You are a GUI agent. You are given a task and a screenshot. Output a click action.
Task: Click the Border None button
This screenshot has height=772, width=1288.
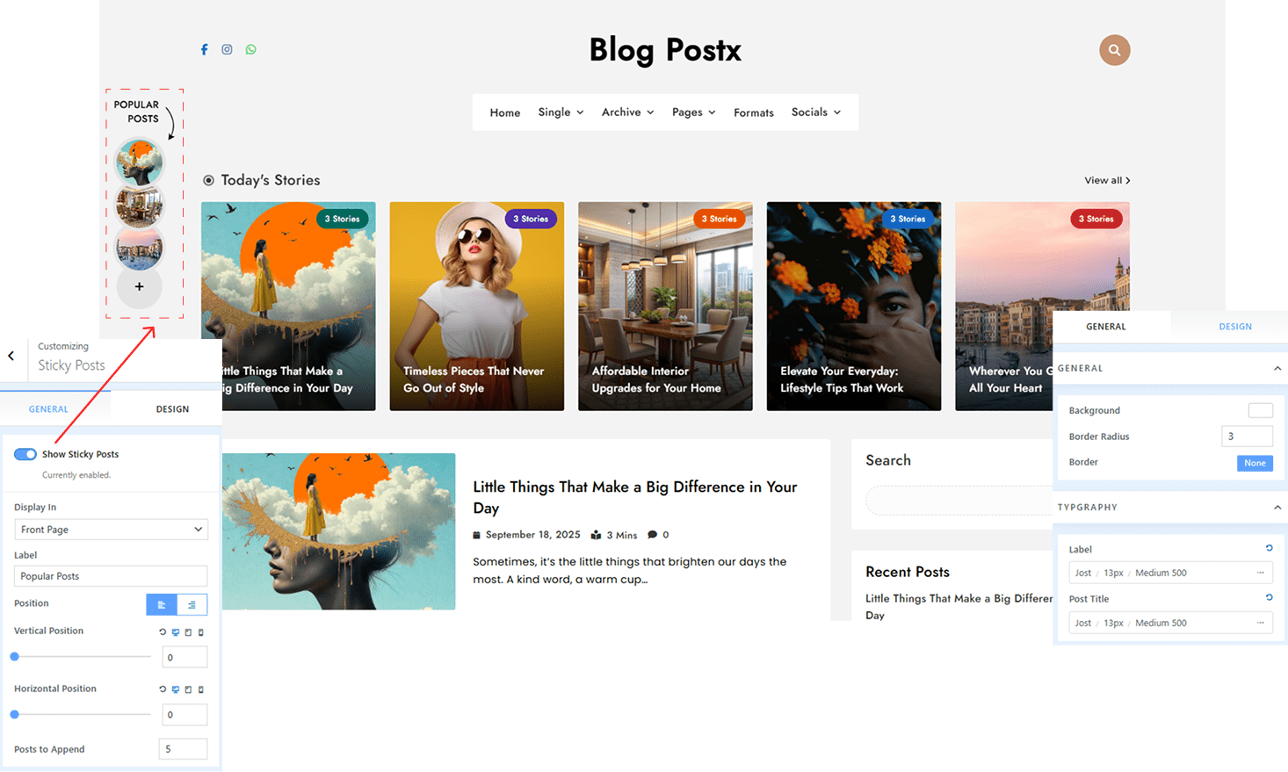1255,463
